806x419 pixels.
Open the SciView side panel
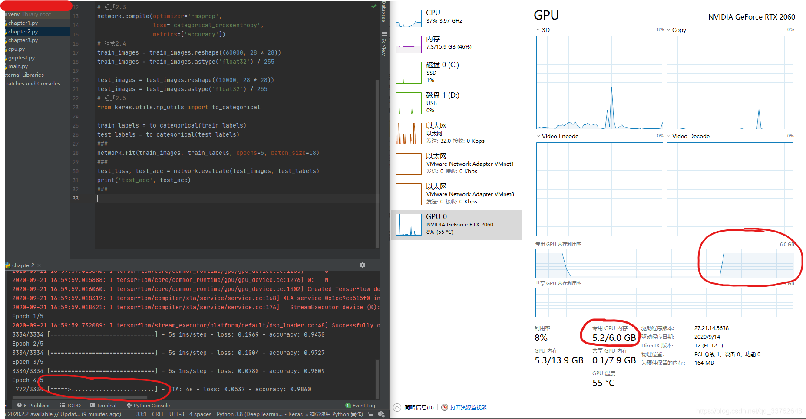[384, 44]
